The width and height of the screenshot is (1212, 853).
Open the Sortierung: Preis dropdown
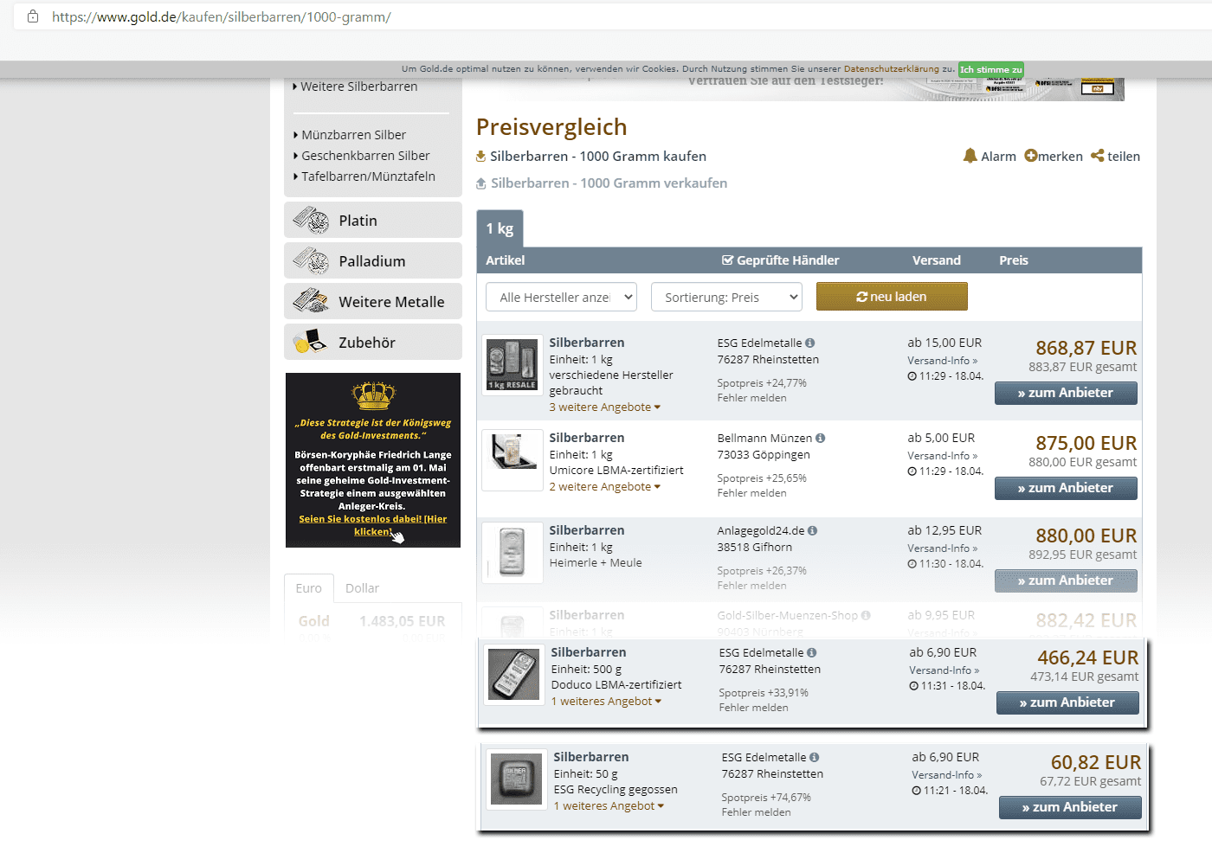[x=725, y=298]
